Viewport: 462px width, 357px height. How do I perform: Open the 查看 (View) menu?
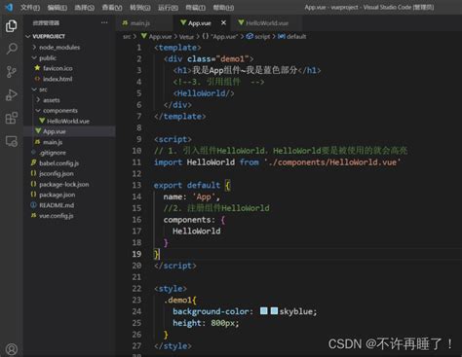[x=112, y=7]
